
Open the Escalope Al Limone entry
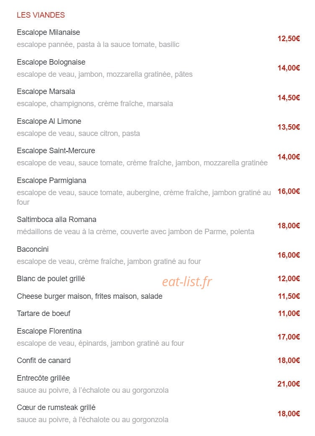49,121
